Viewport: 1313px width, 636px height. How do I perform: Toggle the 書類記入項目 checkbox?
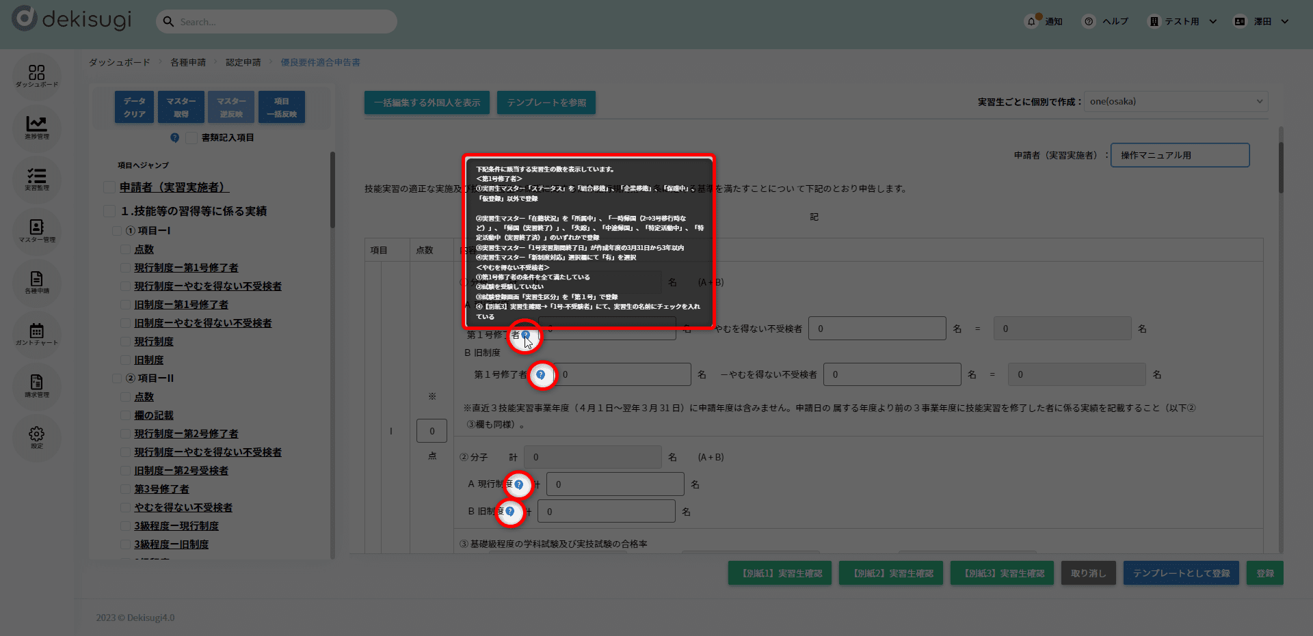[x=191, y=138]
